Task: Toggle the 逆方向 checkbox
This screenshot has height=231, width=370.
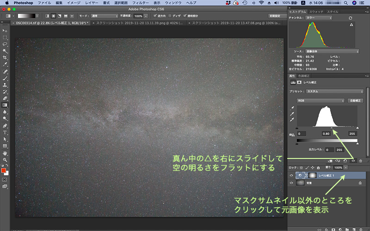Action: pyautogui.click(x=155, y=16)
